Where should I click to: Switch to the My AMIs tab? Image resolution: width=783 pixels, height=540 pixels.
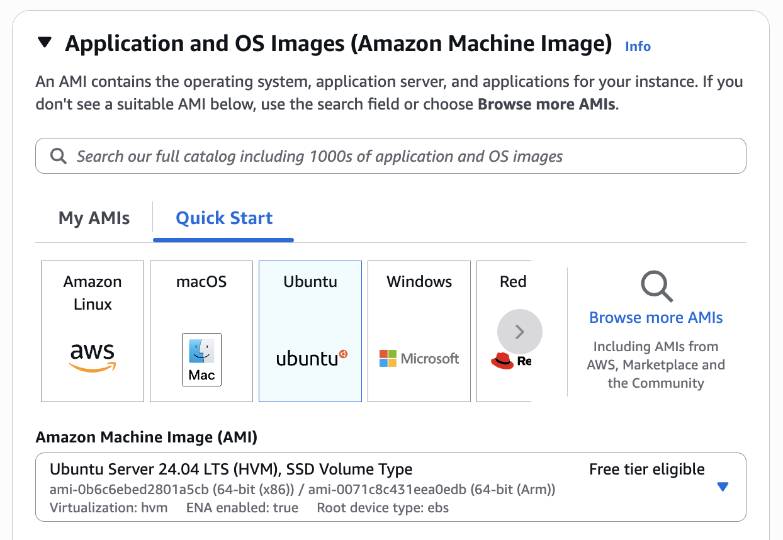tap(94, 218)
